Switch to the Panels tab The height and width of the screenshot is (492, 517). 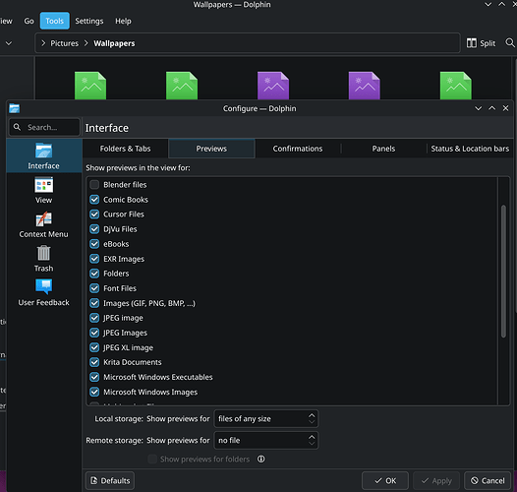tap(383, 149)
